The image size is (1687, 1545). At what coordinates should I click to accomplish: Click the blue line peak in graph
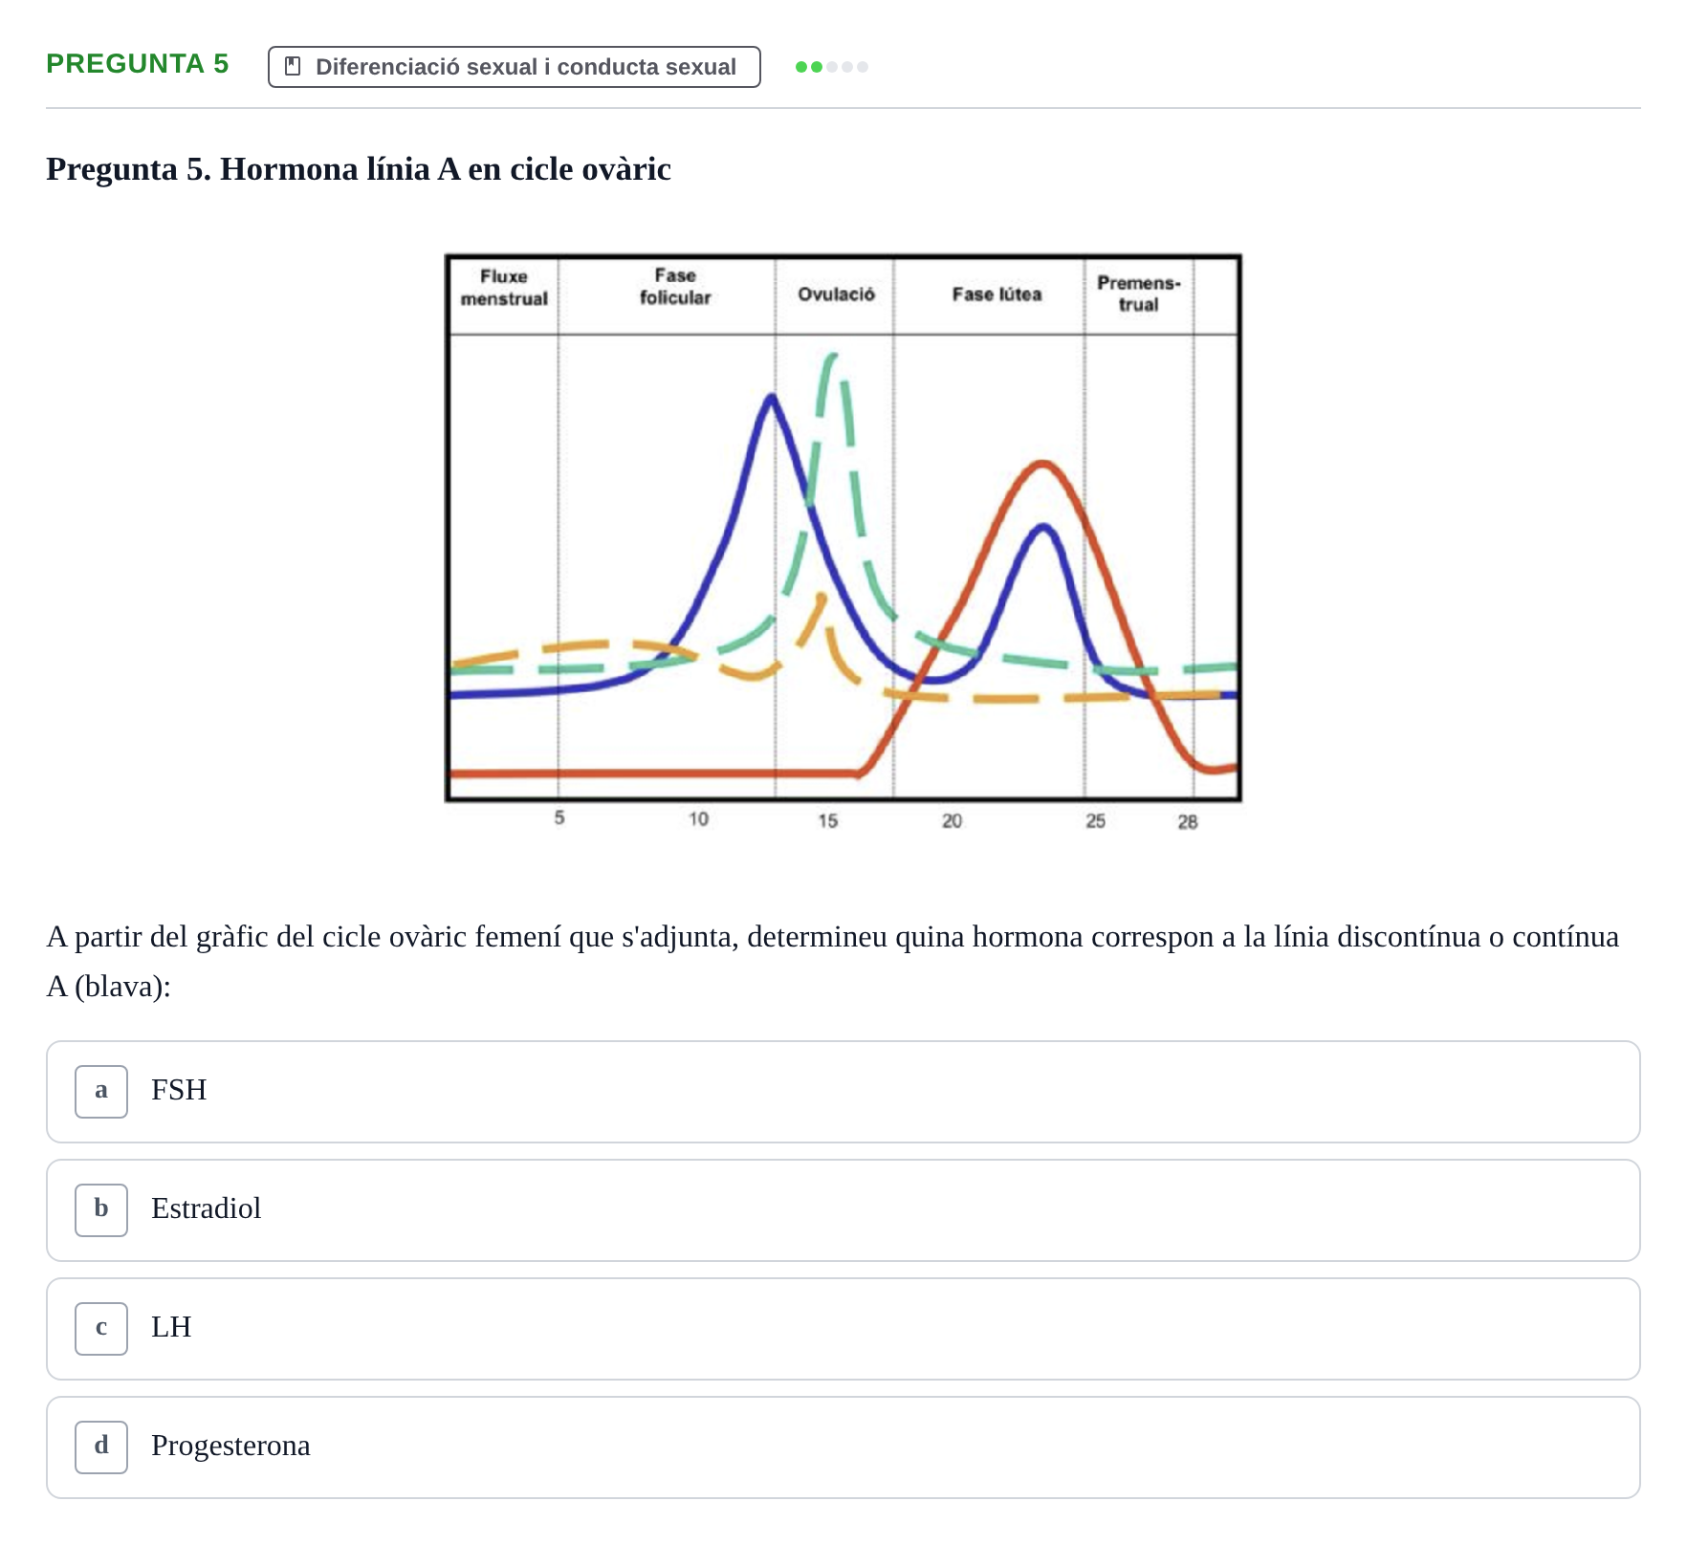771,397
